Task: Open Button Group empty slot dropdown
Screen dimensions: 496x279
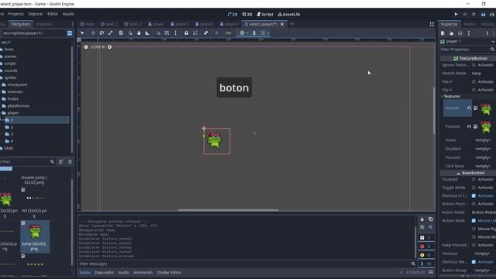Action: coord(483,270)
